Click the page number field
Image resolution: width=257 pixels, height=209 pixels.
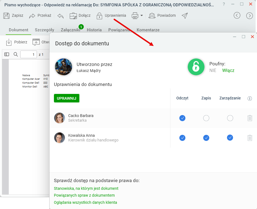coord(28,54)
